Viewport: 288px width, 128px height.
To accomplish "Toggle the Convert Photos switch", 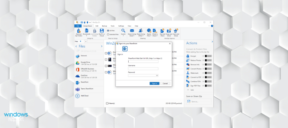I will point(208,69).
